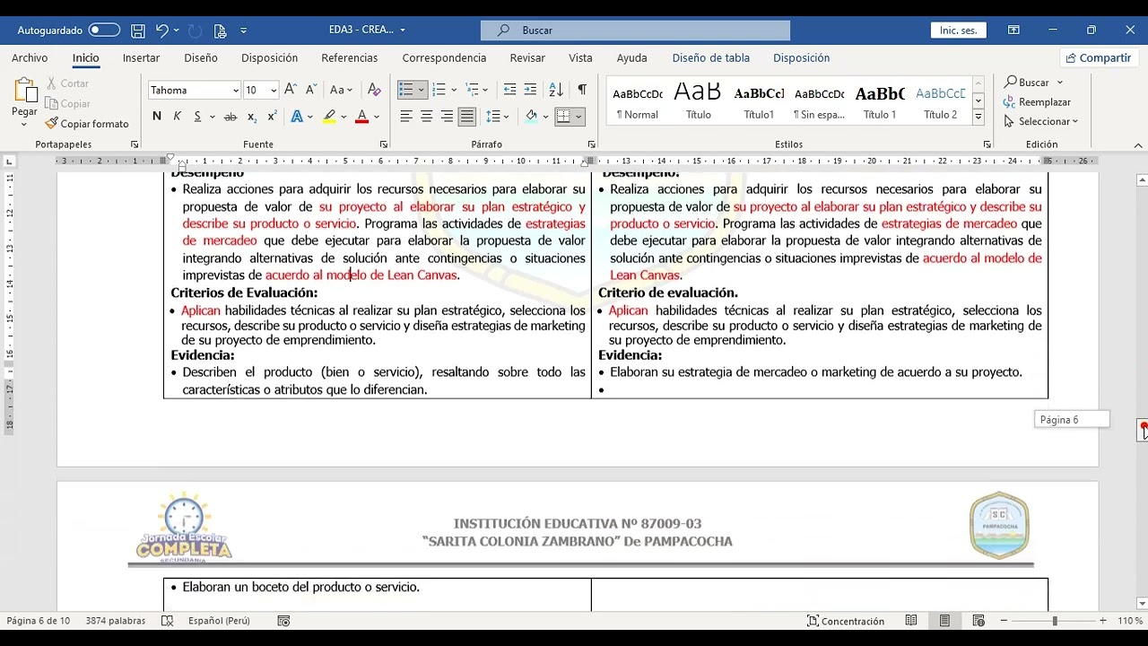
Task: Undo the last action
Action: click(x=161, y=31)
